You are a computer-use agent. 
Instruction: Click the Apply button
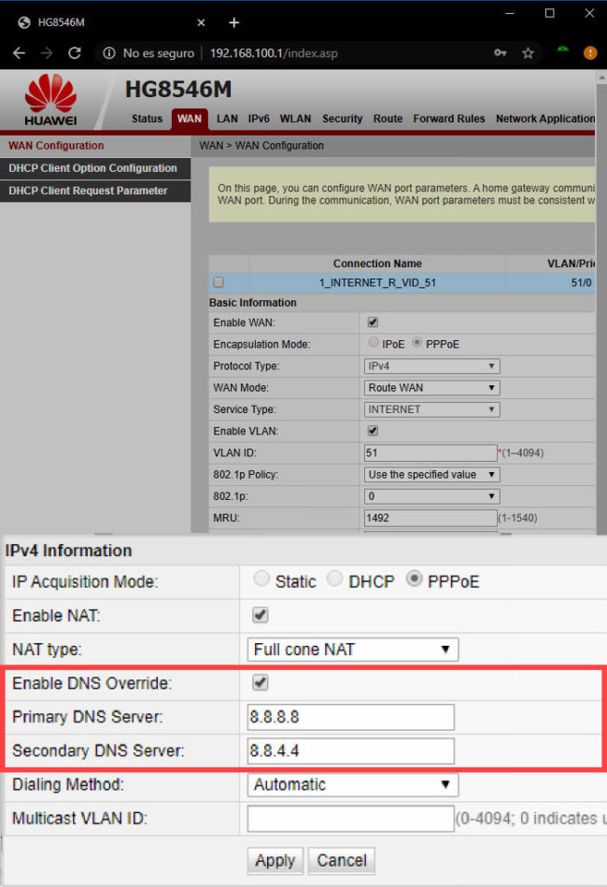[x=275, y=861]
